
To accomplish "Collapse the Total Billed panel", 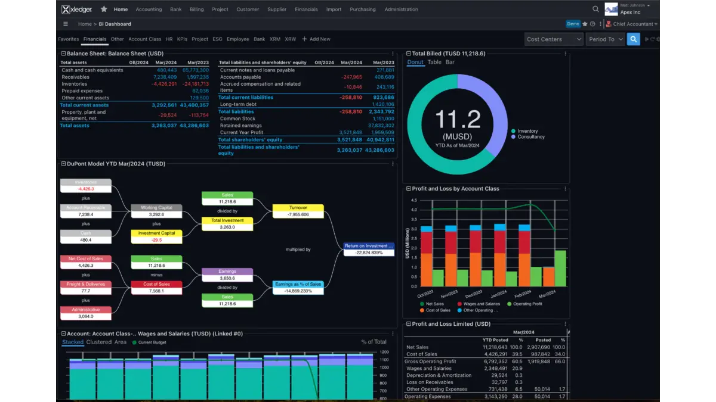I will (408, 54).
